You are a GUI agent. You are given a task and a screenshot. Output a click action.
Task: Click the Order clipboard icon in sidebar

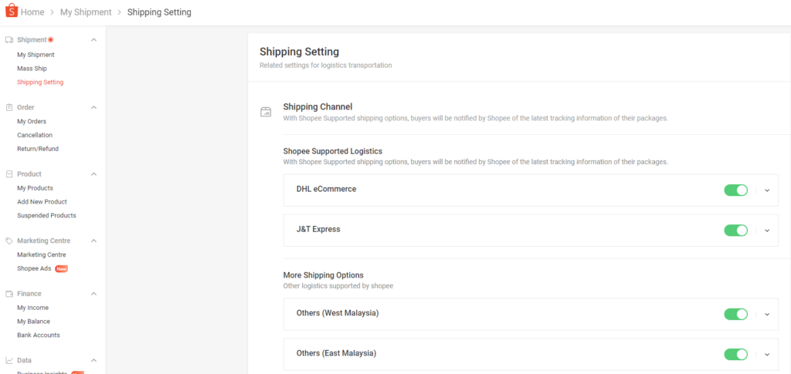pos(9,107)
